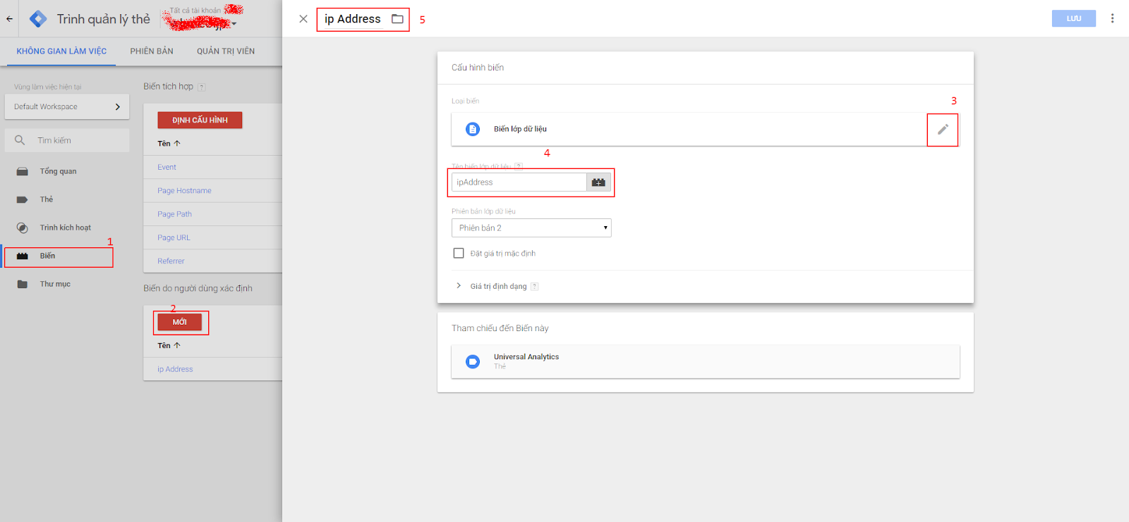Click the ipAddress data layer name field
The height and width of the screenshot is (522, 1129).
pos(519,182)
